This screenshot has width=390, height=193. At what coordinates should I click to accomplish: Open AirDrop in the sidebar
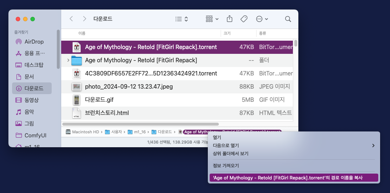click(32, 42)
